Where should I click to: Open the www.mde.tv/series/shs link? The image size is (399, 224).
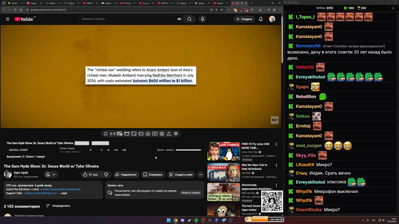click(62, 189)
